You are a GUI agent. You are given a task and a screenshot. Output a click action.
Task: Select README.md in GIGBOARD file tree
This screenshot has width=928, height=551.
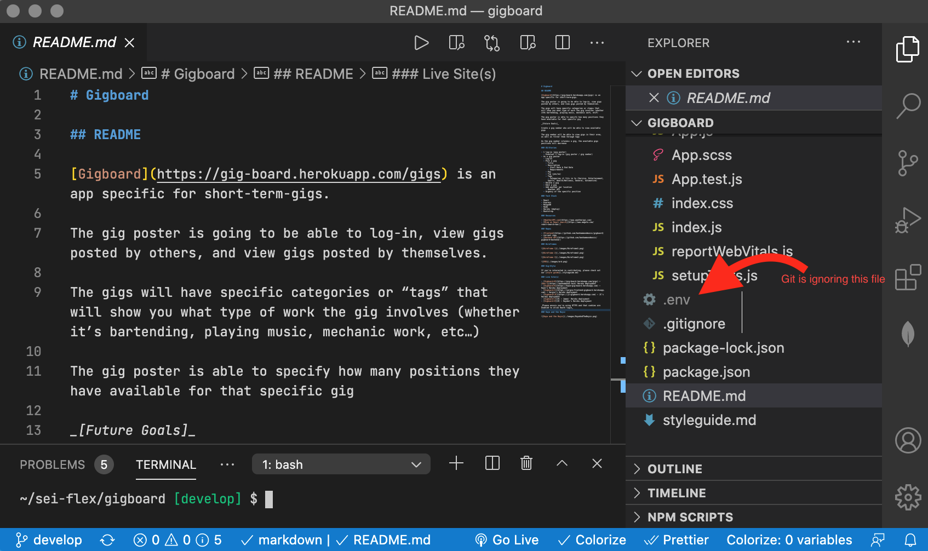coord(754,396)
